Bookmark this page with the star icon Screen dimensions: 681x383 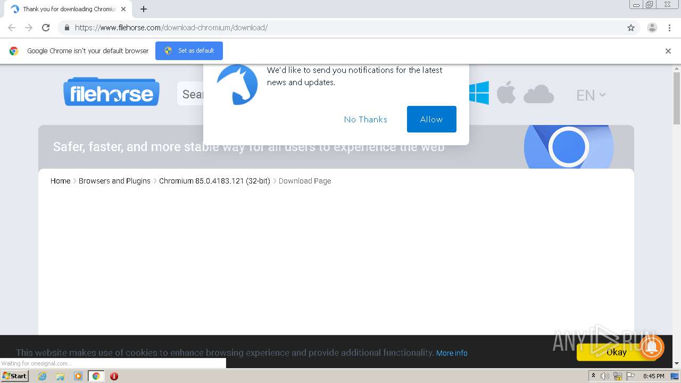pyautogui.click(x=631, y=28)
